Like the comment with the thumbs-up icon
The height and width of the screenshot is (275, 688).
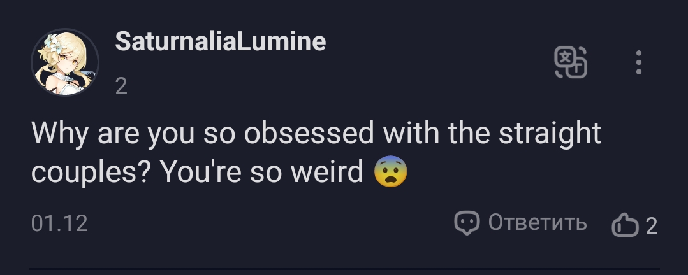click(625, 225)
